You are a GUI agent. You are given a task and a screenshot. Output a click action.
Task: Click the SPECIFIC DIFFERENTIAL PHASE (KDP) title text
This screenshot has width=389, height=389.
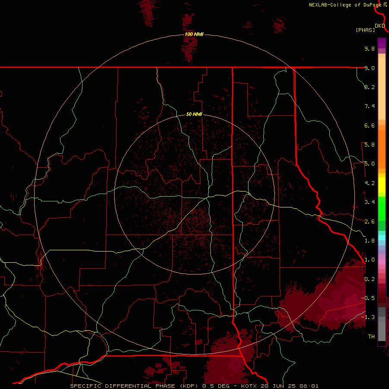pyautogui.click(x=135, y=386)
